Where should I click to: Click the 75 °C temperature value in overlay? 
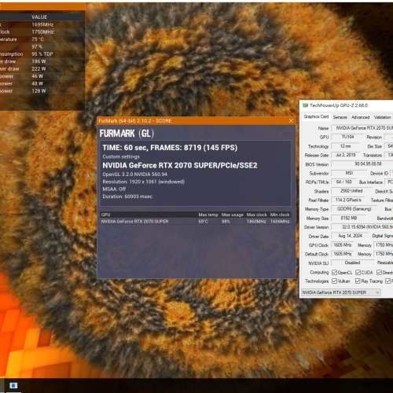tap(38, 39)
